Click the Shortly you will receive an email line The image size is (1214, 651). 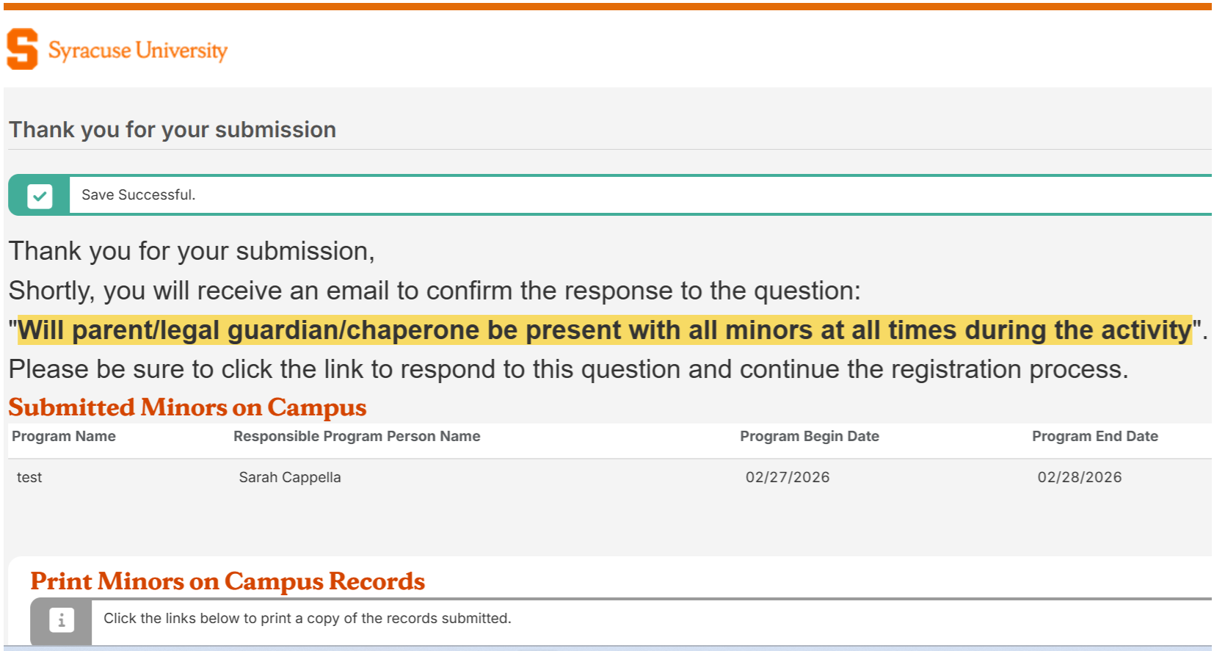click(435, 291)
